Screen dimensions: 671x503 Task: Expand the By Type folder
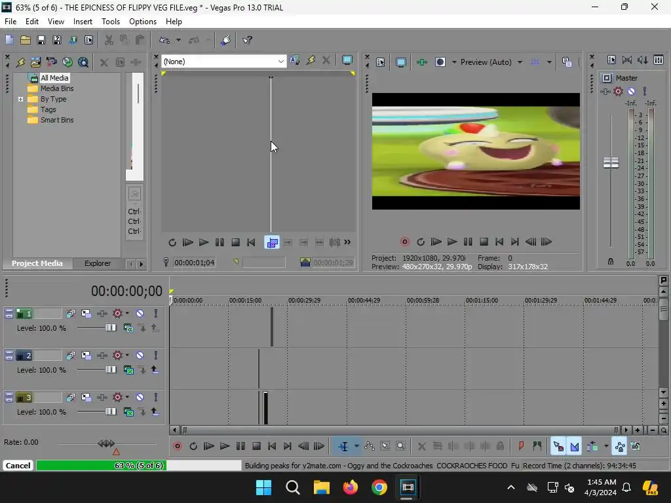click(x=20, y=100)
